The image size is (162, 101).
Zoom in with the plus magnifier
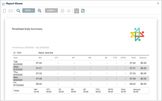pos(39,11)
